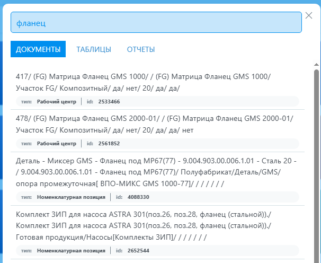
Task: Click the id value 2652544
Action: (138, 251)
